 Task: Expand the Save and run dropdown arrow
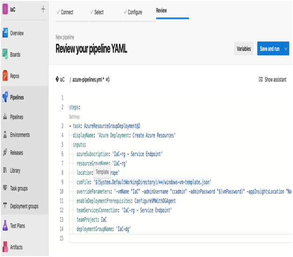coord(286,49)
